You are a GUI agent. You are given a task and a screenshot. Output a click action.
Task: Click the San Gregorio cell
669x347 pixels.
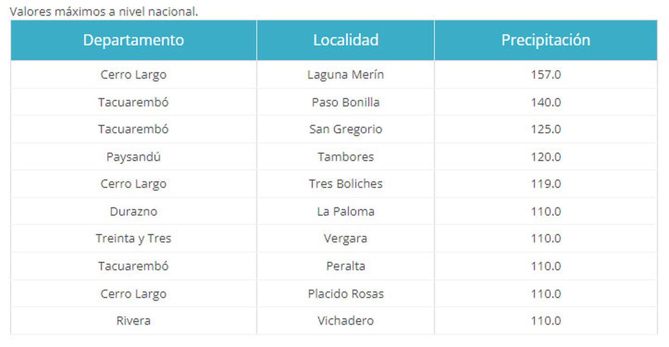point(346,129)
